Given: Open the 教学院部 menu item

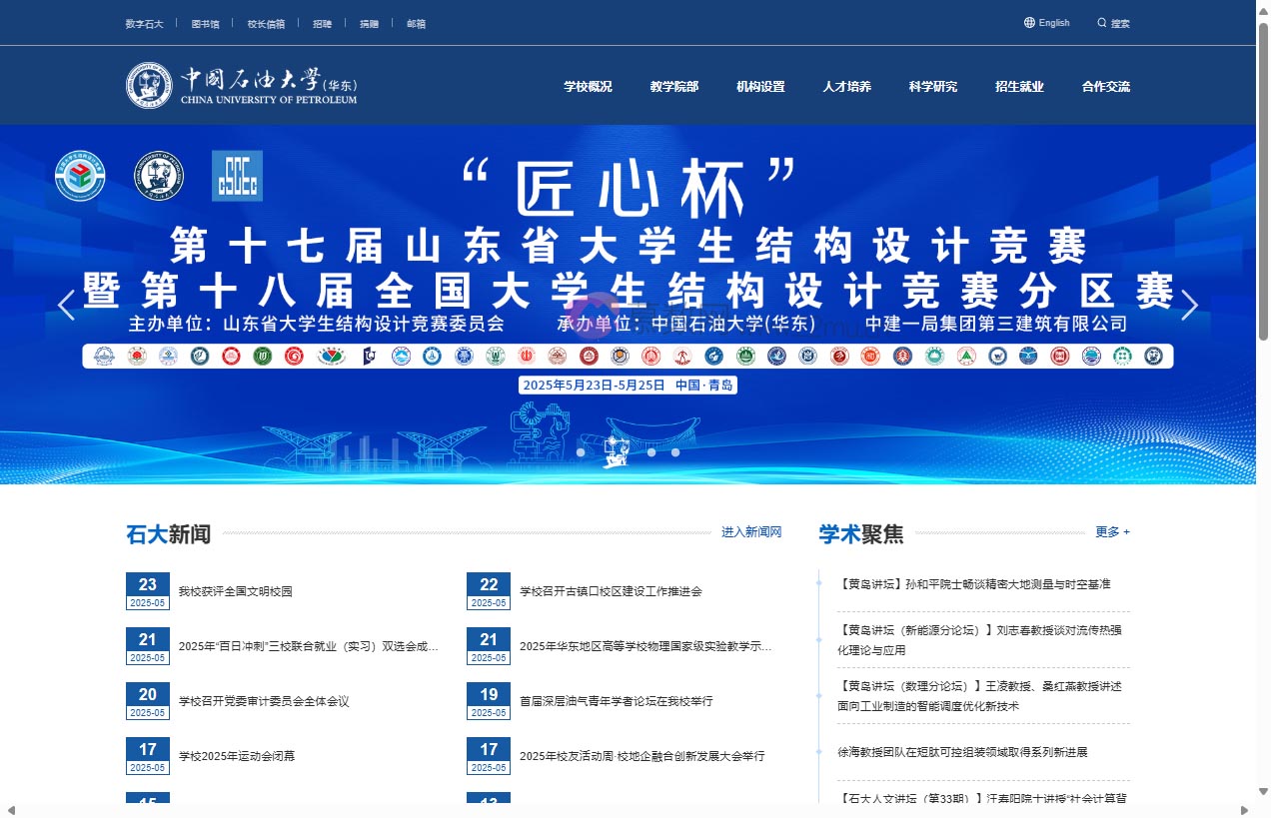Looking at the screenshot, I should (673, 87).
